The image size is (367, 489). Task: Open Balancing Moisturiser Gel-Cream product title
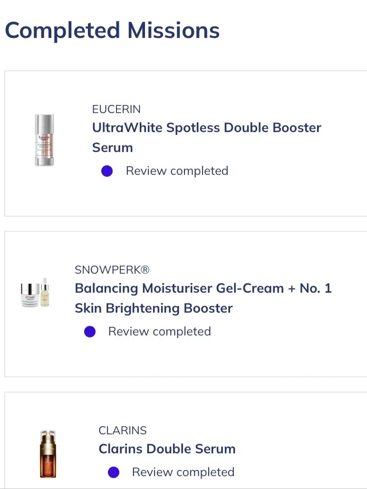(x=203, y=298)
